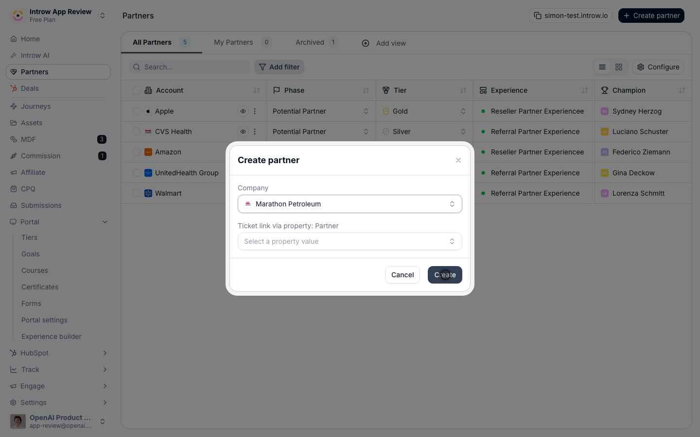
Task: Open the three-dot menu for Apple
Action: (255, 111)
